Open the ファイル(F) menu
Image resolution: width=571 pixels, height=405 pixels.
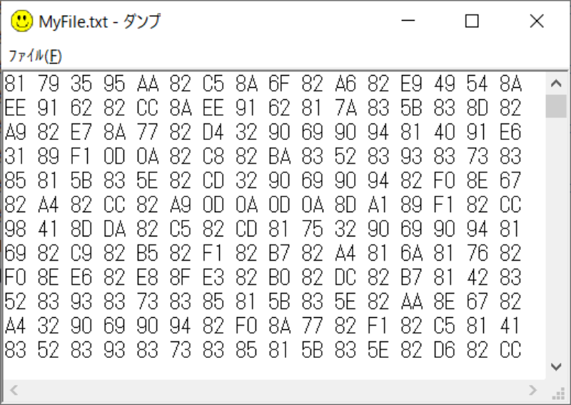(x=35, y=55)
